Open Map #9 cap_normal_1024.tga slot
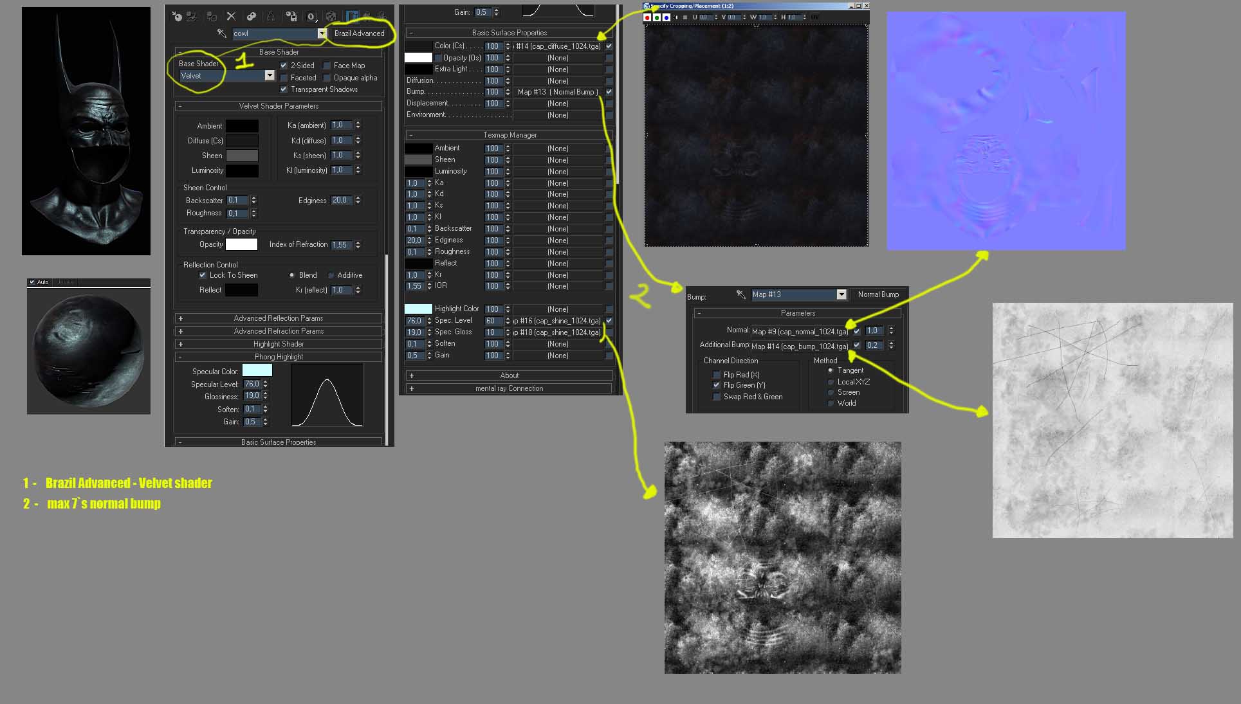 point(800,332)
